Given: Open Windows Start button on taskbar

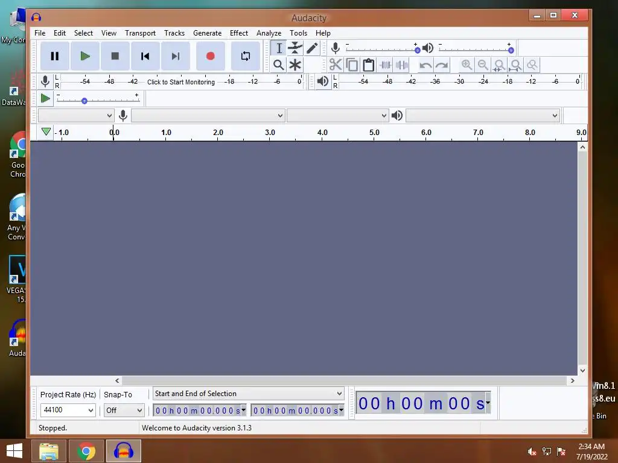Looking at the screenshot, I should click(x=14, y=451).
